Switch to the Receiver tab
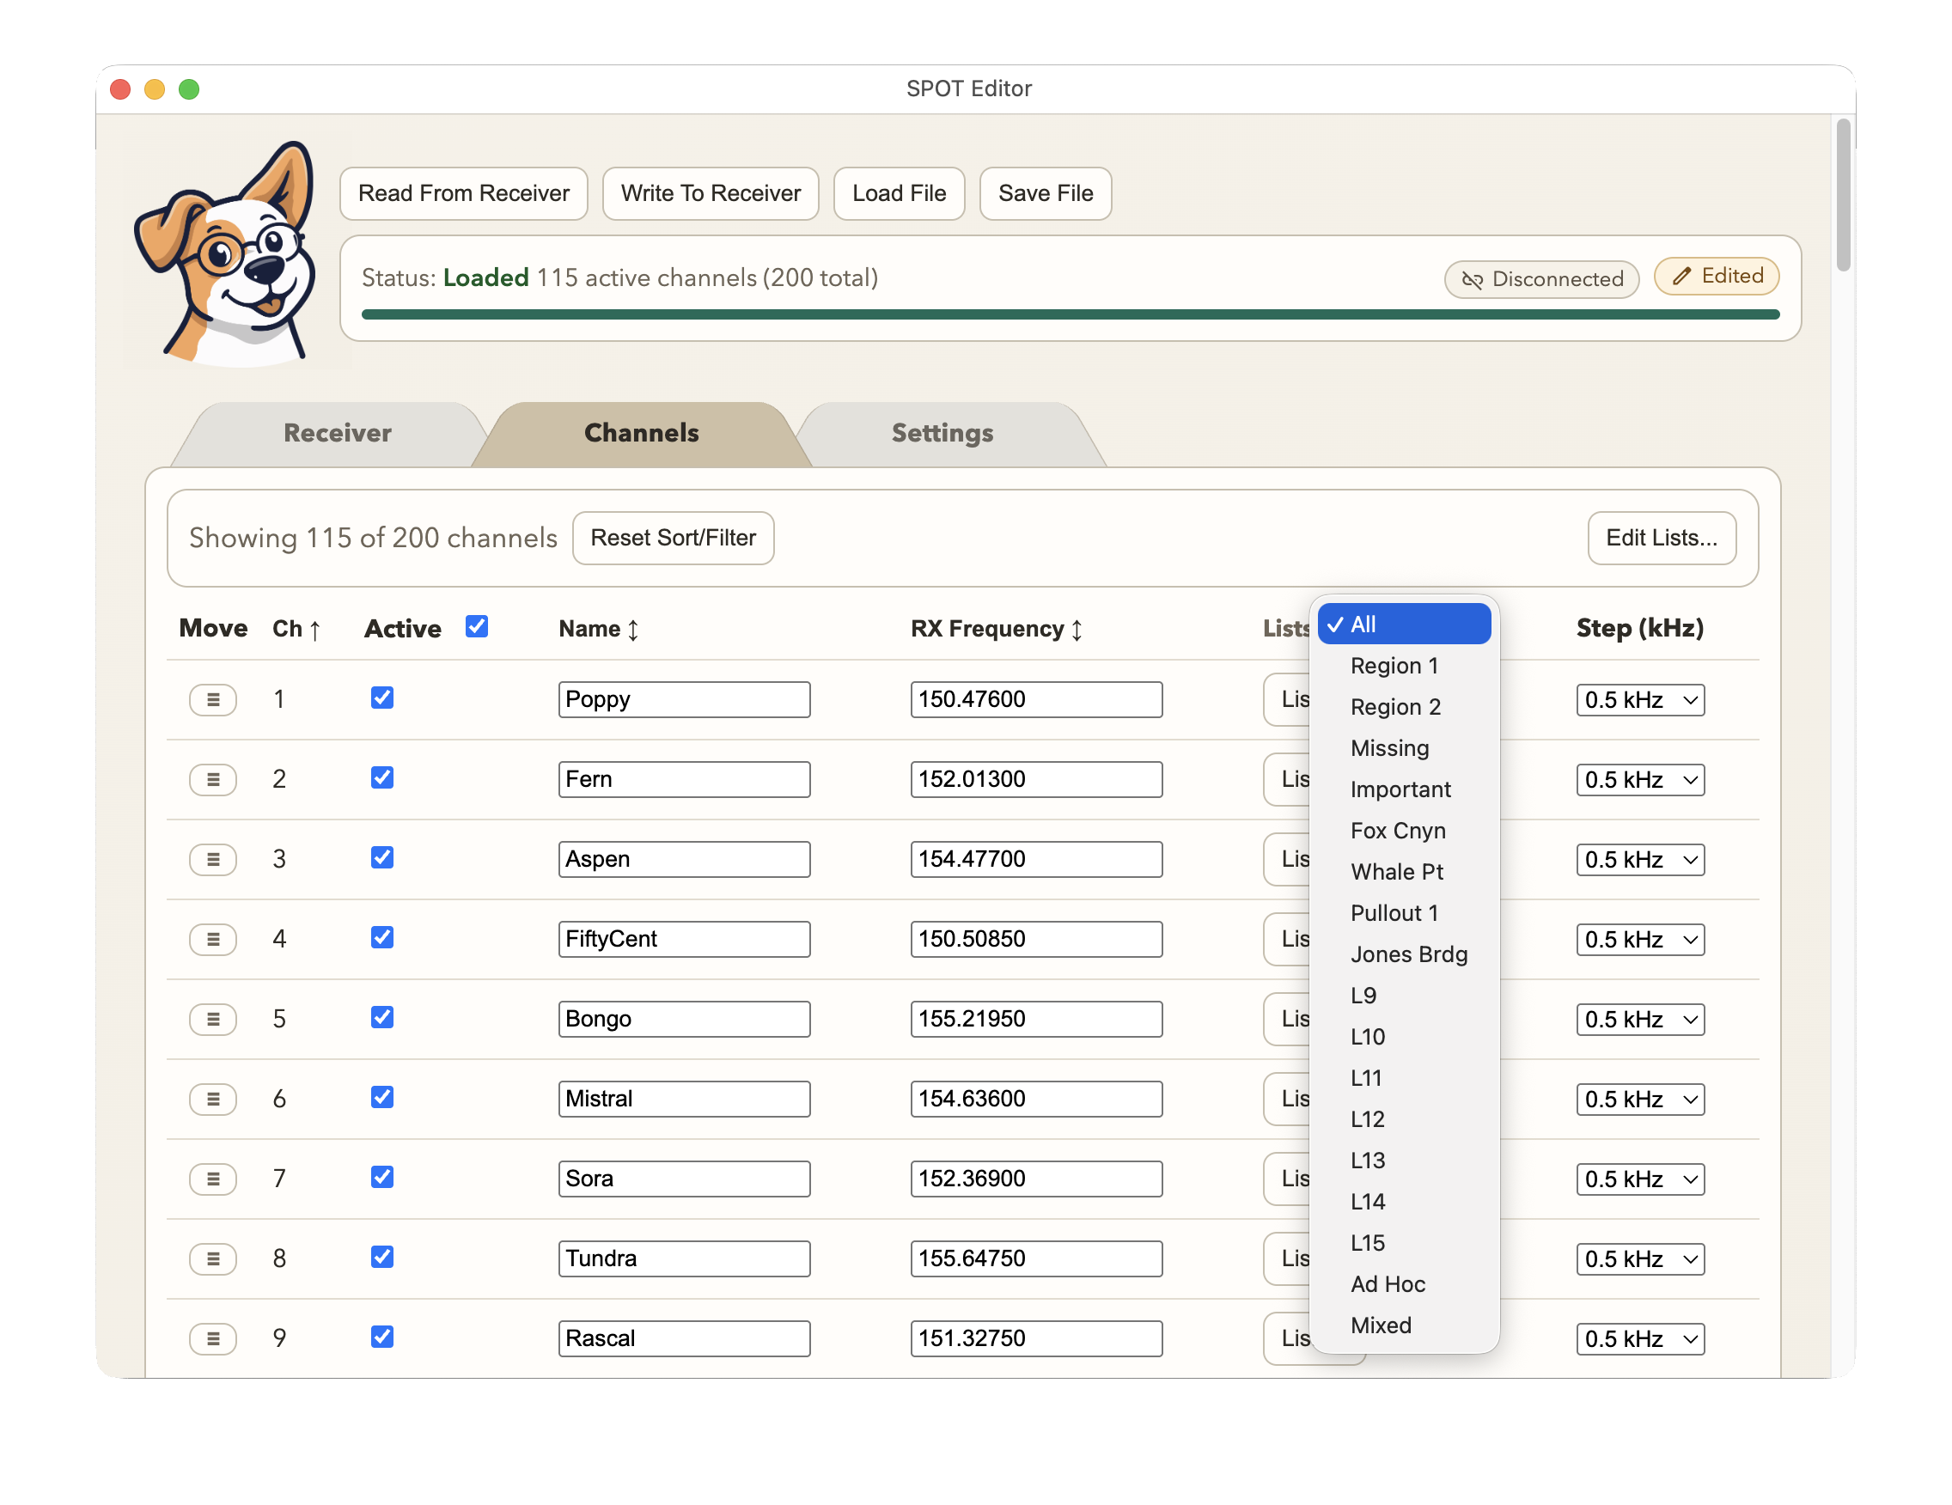The height and width of the screenshot is (1505, 1952). tap(337, 434)
